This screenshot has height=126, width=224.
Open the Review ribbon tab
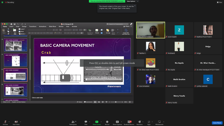(61, 27)
